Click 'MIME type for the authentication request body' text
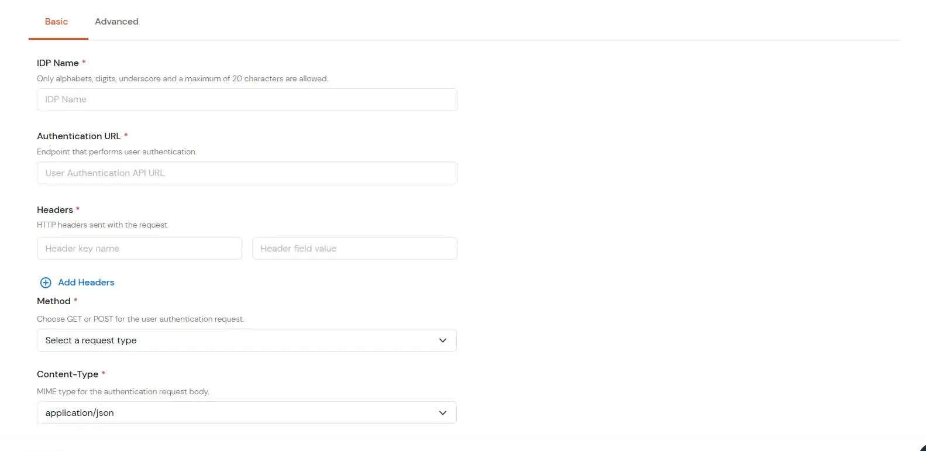 123,391
